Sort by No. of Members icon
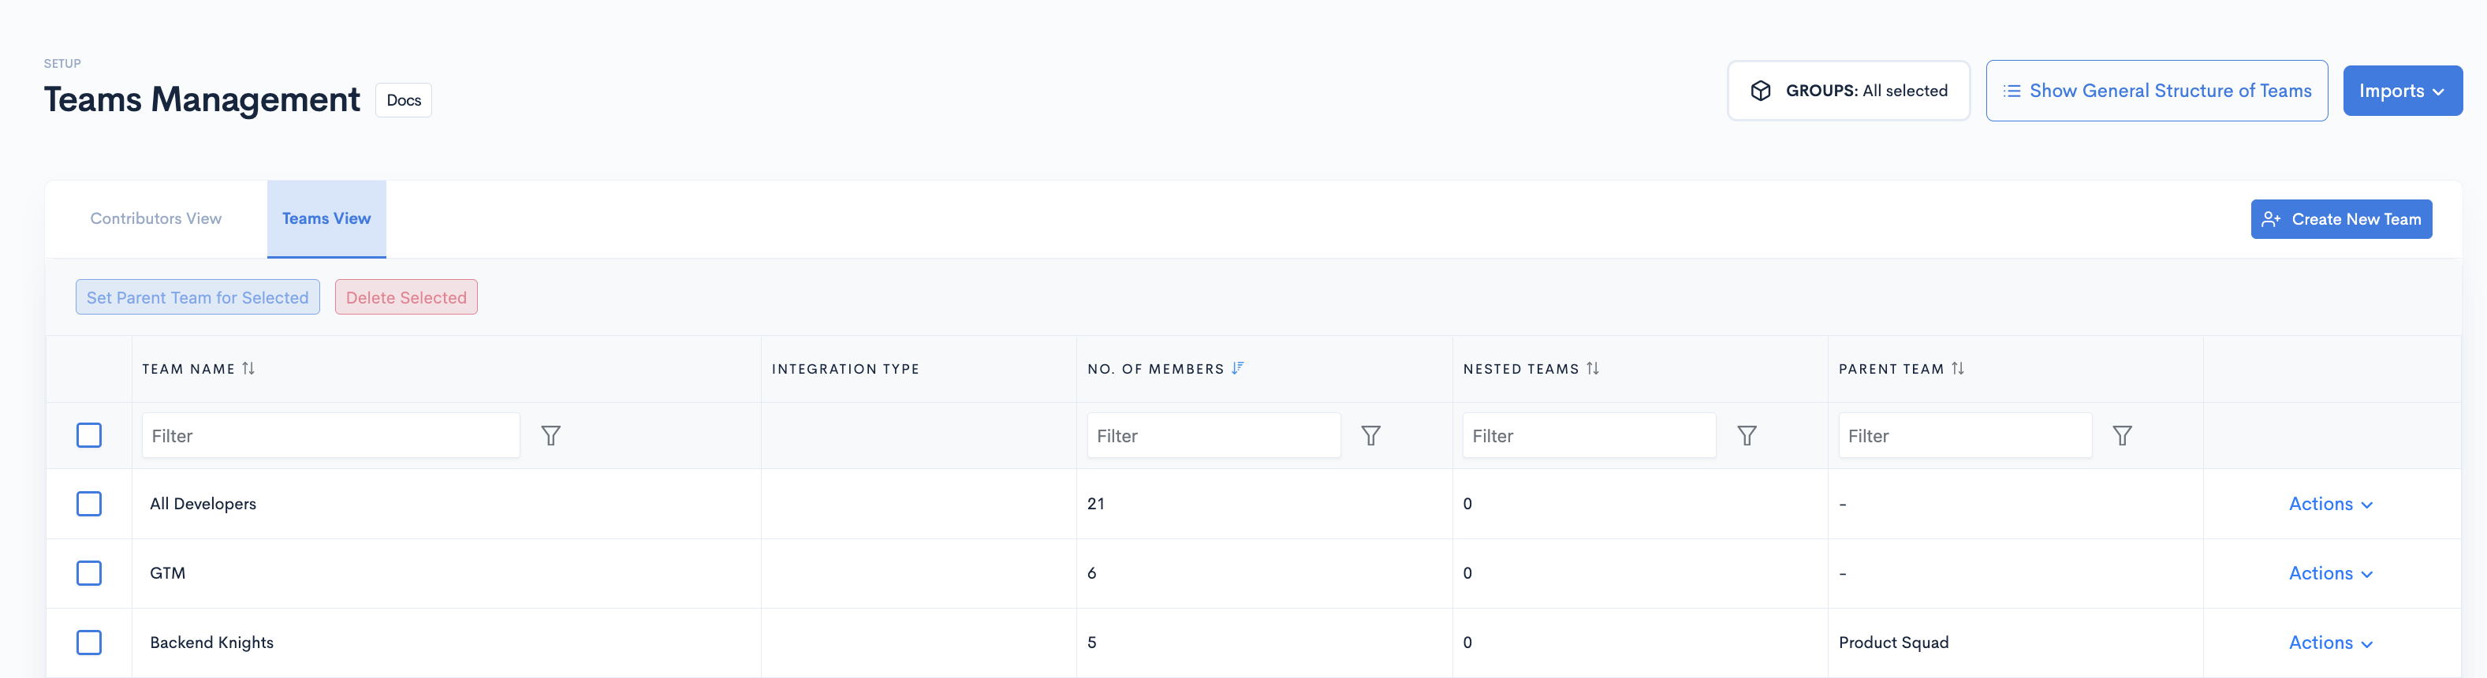Screen dimensions: 2487x678 (x=1238, y=368)
